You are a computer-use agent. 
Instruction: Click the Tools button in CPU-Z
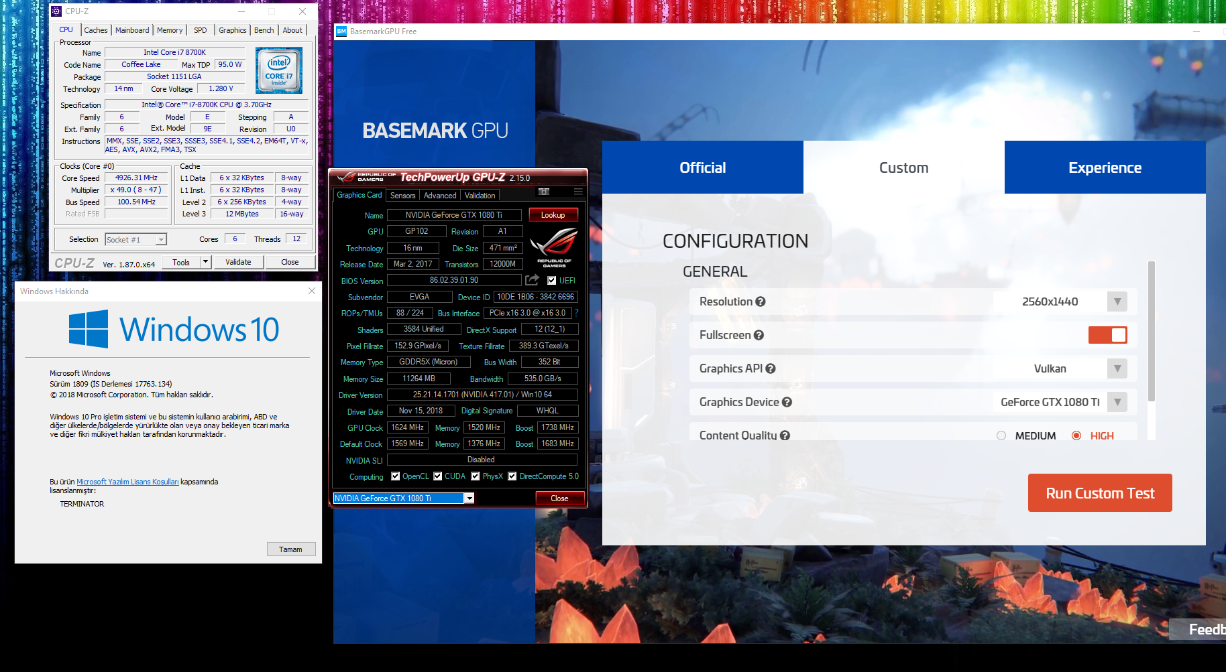[x=181, y=262]
